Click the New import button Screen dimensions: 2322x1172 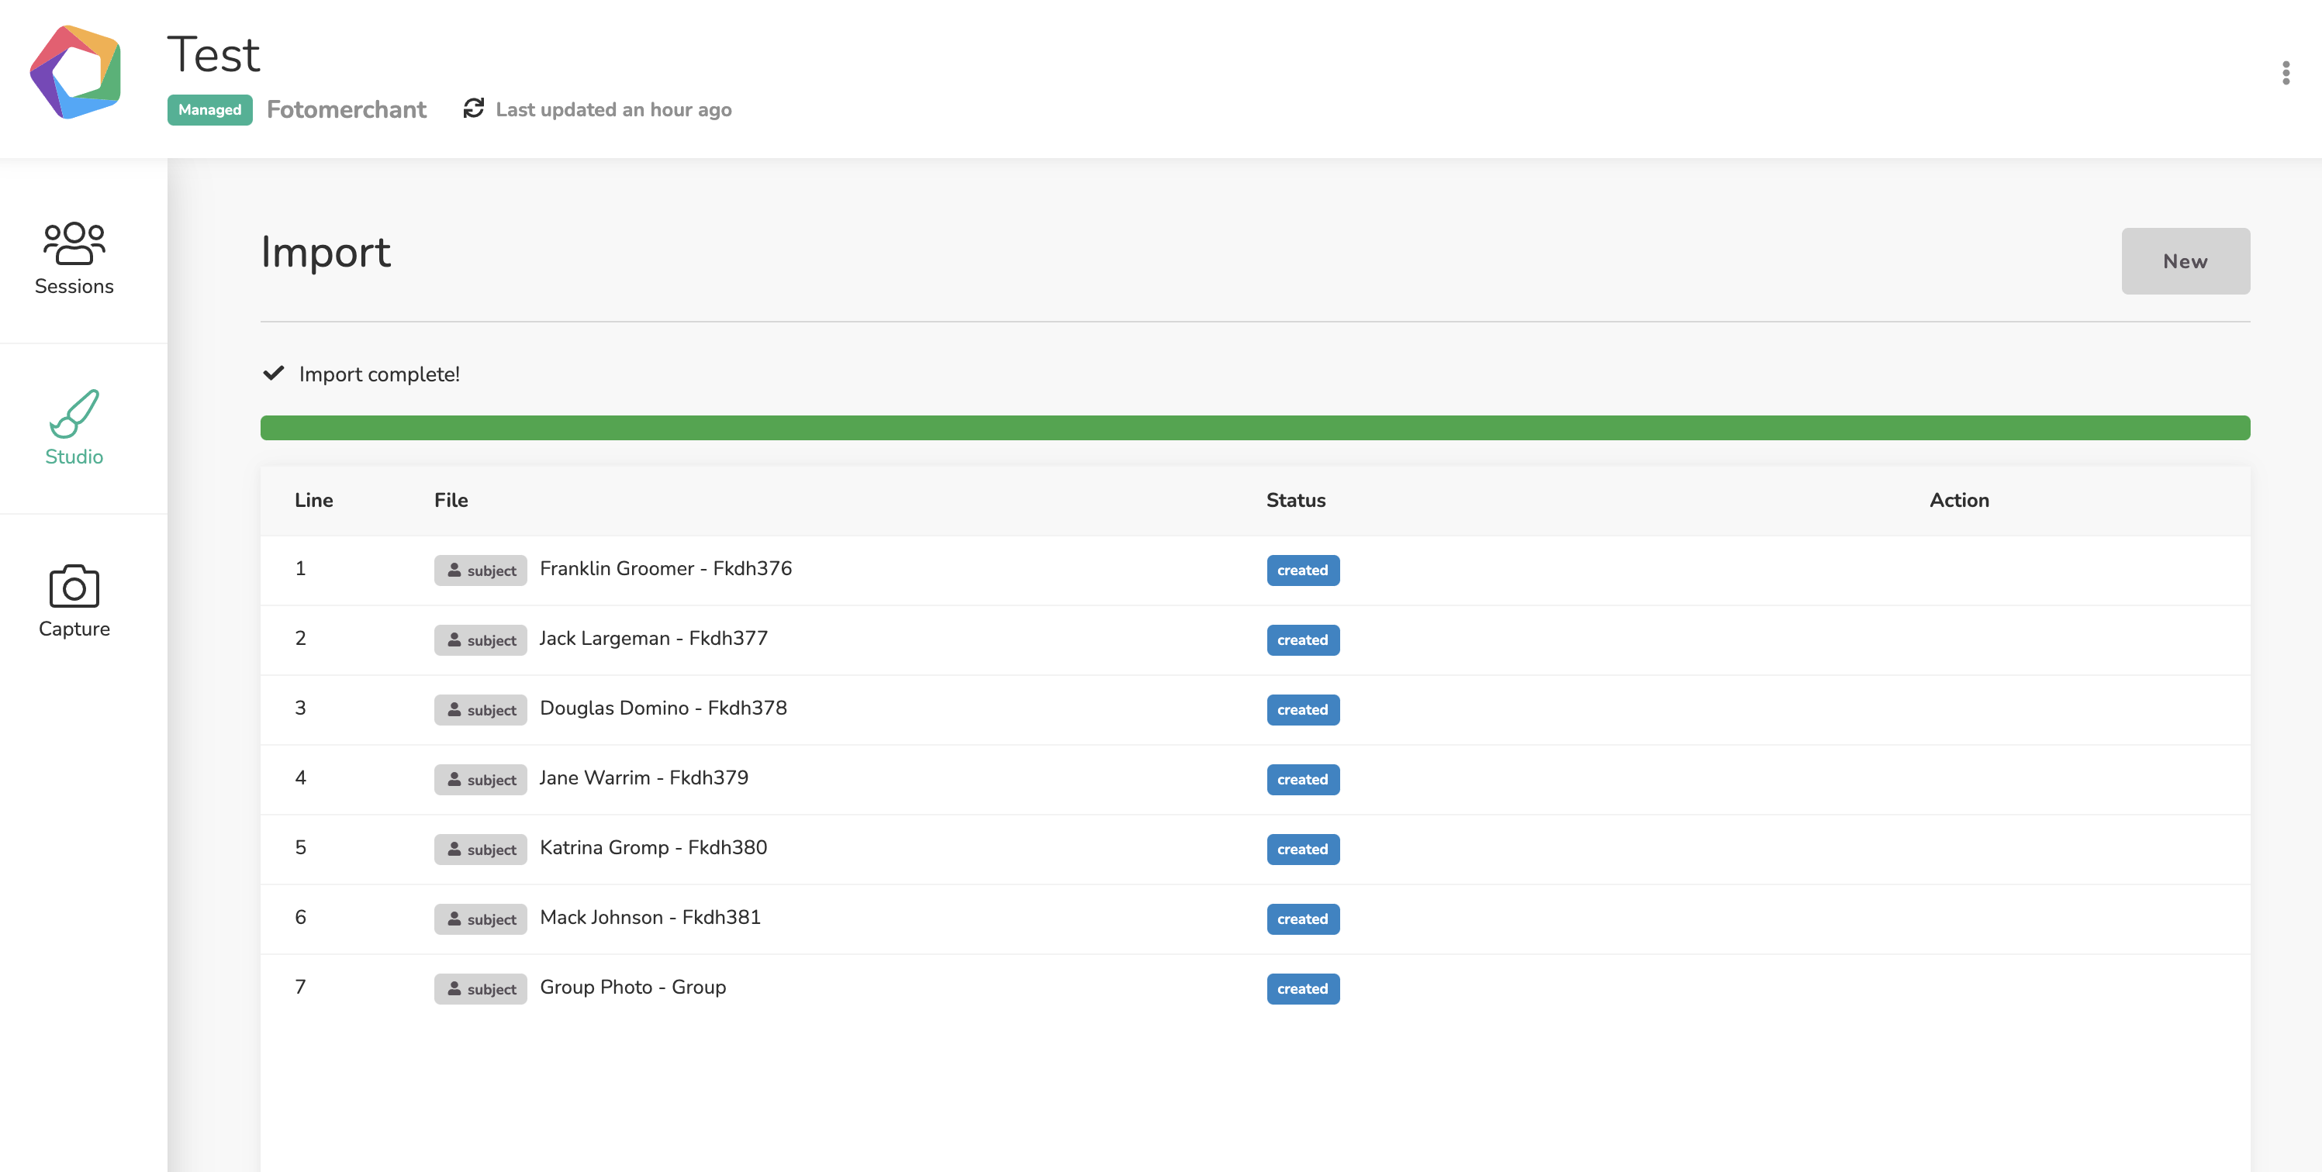tap(2185, 261)
